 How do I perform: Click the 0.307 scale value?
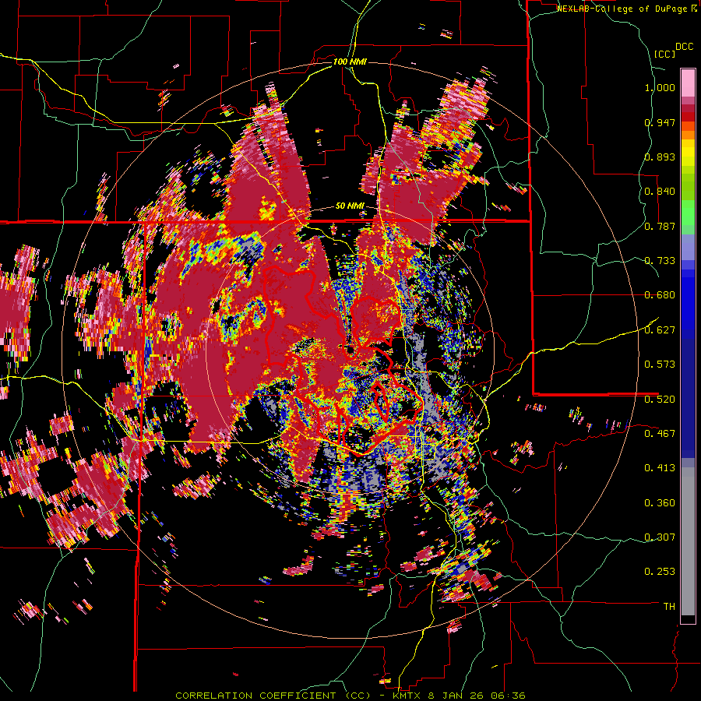660,537
